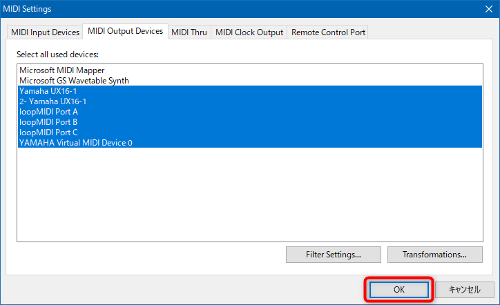Close the MIDI Settings dialog
This screenshot has width=500, height=305.
click(488, 9)
